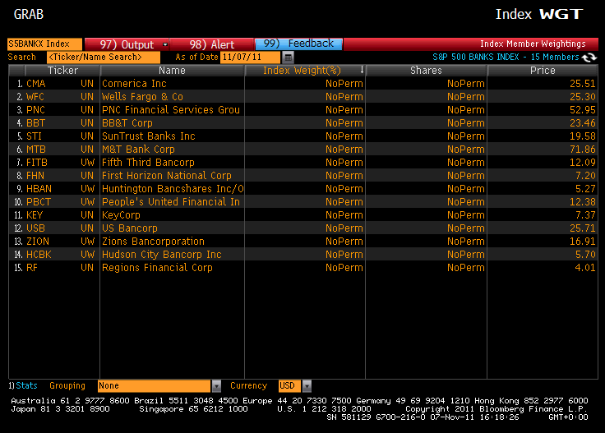Screen dimensions: 605x433
Task: Click the name People's United Financial In
Action: (171, 201)
